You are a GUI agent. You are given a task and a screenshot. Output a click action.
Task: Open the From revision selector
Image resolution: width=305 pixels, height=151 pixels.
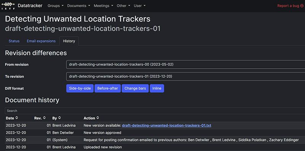(x=186, y=64)
